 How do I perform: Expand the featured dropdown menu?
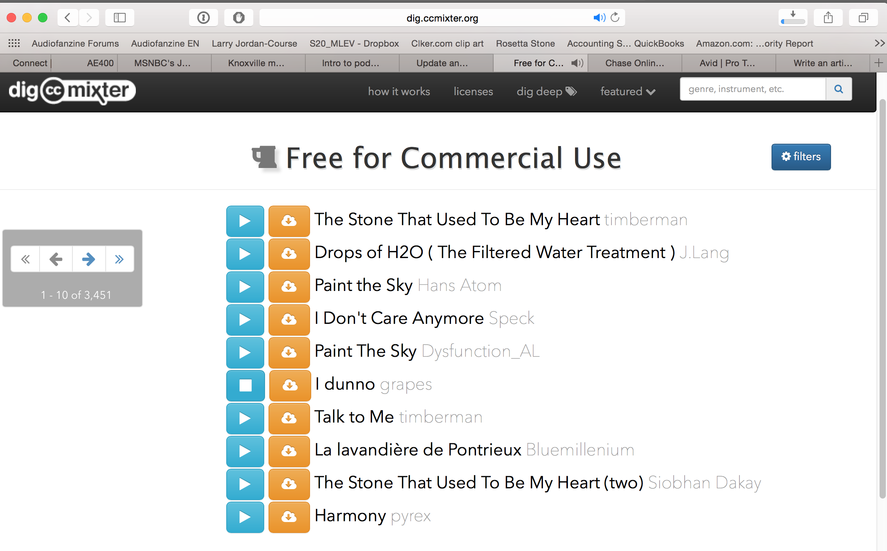pyautogui.click(x=627, y=92)
